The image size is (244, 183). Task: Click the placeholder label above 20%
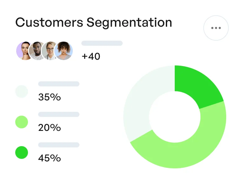[x=59, y=114]
